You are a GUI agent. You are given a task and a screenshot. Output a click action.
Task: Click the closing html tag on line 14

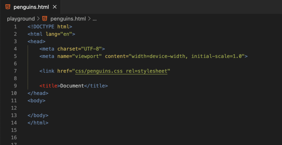[x=38, y=123]
